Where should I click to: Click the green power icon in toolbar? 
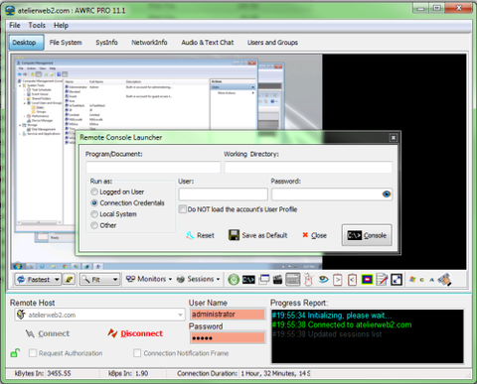[x=234, y=280]
